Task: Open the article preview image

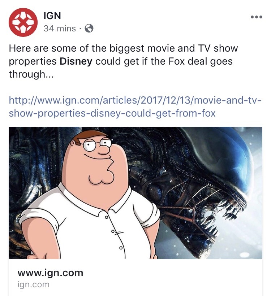Action: (135, 193)
